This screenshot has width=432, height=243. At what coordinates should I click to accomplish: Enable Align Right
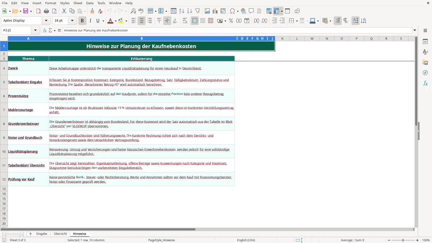tap(149, 21)
